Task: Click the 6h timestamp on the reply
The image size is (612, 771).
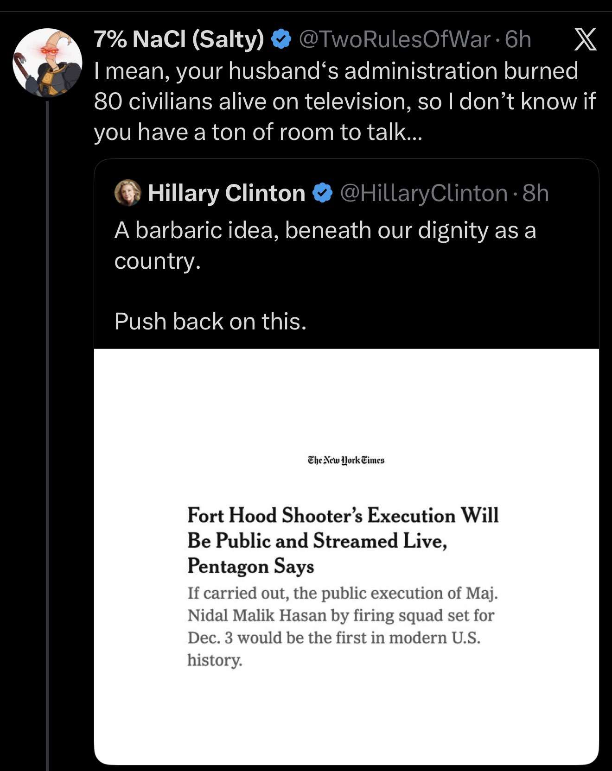Action: coord(518,39)
